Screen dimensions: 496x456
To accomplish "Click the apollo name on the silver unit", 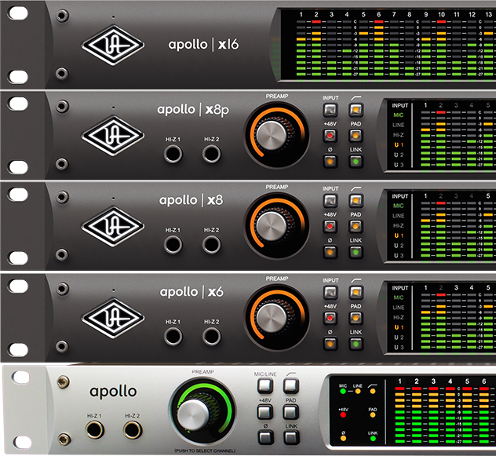I will 113,392.
